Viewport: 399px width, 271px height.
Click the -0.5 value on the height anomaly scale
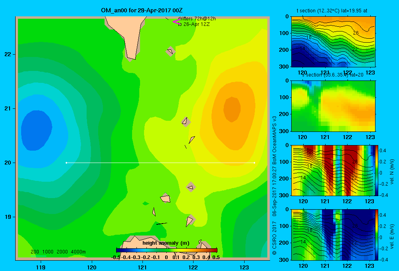point(116,257)
